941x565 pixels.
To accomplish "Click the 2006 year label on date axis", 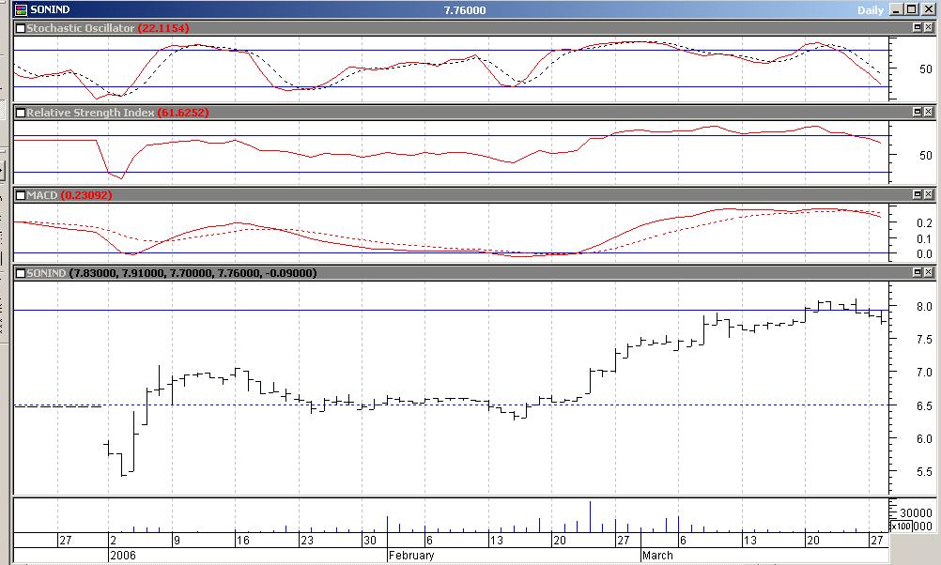I will tap(123, 556).
